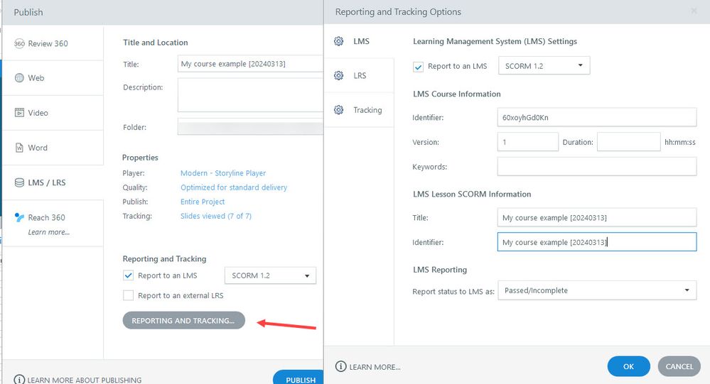This screenshot has width=710, height=384.
Task: Open Reach 360 Learn more link
Action: pyautogui.click(x=49, y=232)
